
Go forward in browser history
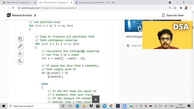click(8, 8)
